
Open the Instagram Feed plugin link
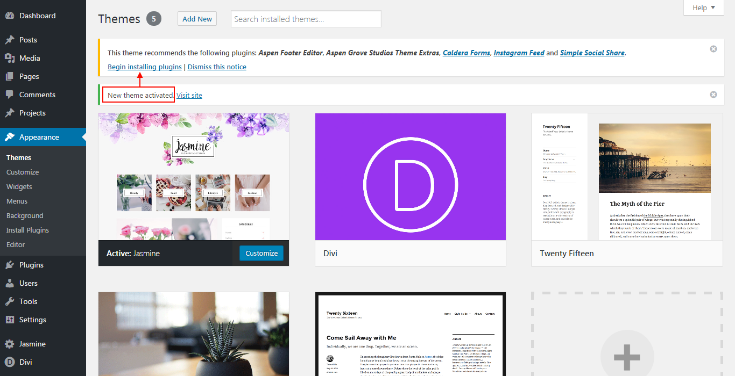(x=519, y=53)
